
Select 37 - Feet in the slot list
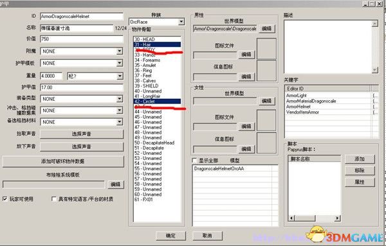click(158, 75)
